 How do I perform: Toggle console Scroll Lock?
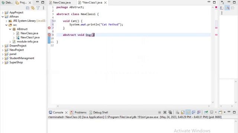pos(183,112)
